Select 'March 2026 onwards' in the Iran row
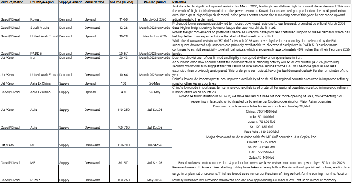The width and height of the screenshot is (352, 183). (x=154, y=58)
